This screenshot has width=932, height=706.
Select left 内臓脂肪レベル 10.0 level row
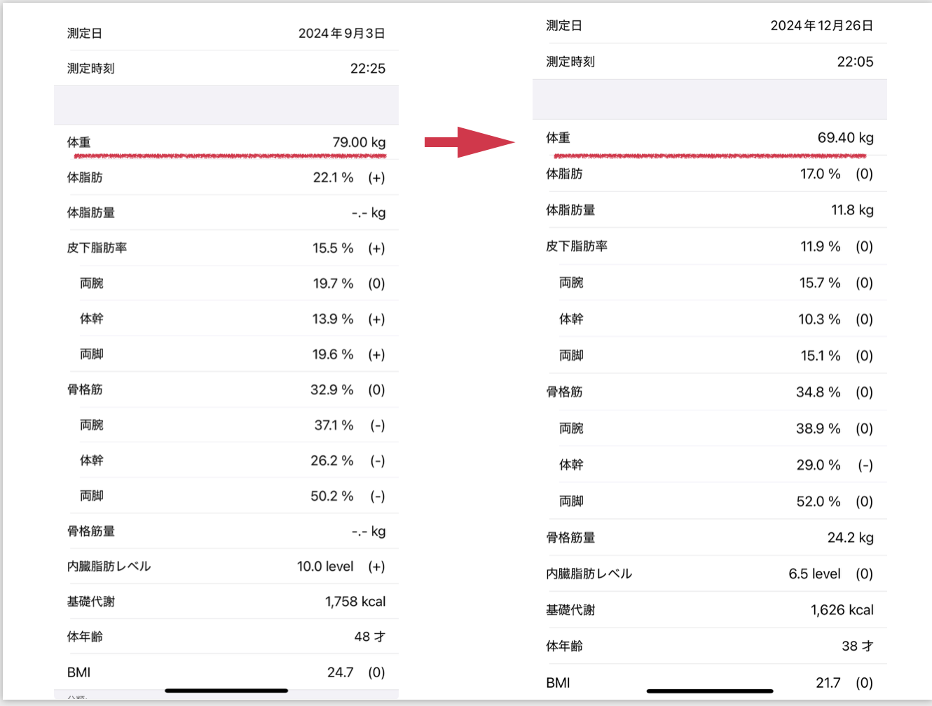[x=226, y=566]
